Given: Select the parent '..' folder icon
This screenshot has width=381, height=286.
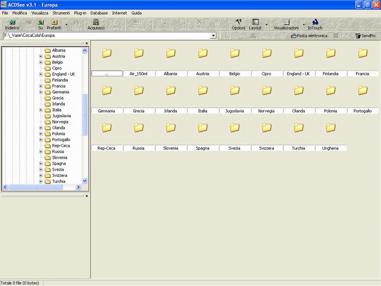Looking at the screenshot, I should (107, 53).
